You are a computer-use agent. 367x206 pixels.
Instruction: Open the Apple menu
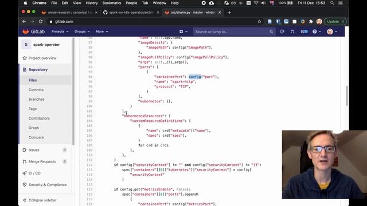(25, 3)
